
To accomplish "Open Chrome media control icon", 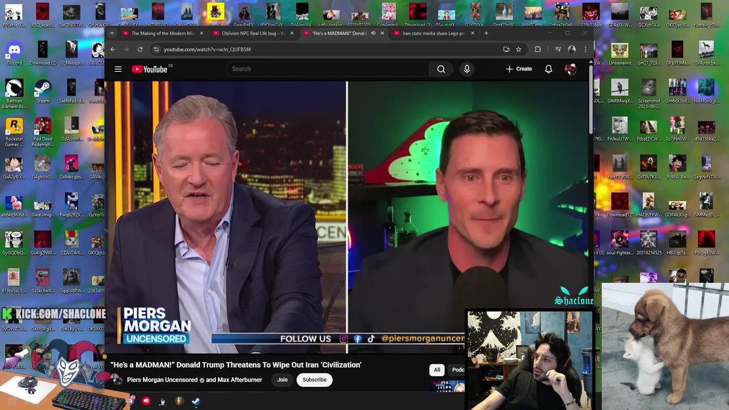I will tap(559, 50).
